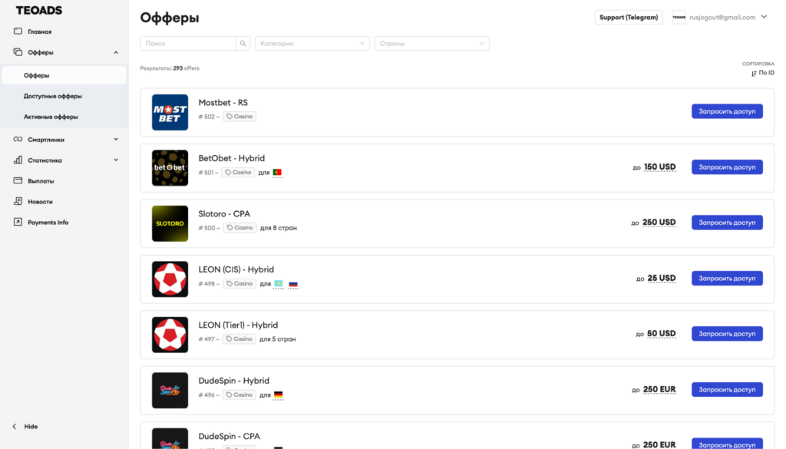Image resolution: width=786 pixels, height=449 pixels.
Task: Request access to Mostbet - RS
Action: coord(727,111)
